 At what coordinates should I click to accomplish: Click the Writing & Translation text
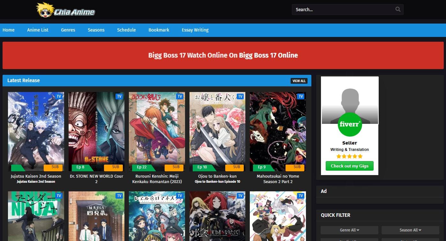point(350,150)
